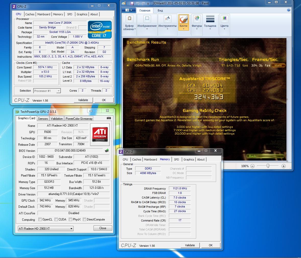The image size is (301, 258).
Task: Click the Save icon in Paint title bar
Action: pos(132,3)
